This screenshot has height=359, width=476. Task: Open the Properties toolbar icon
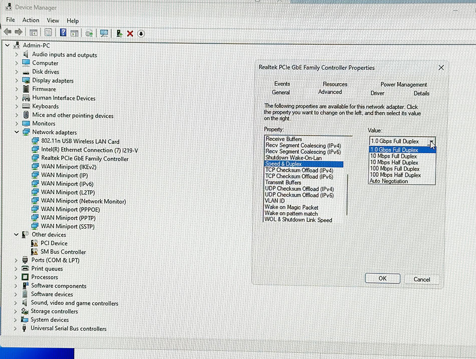48,33
